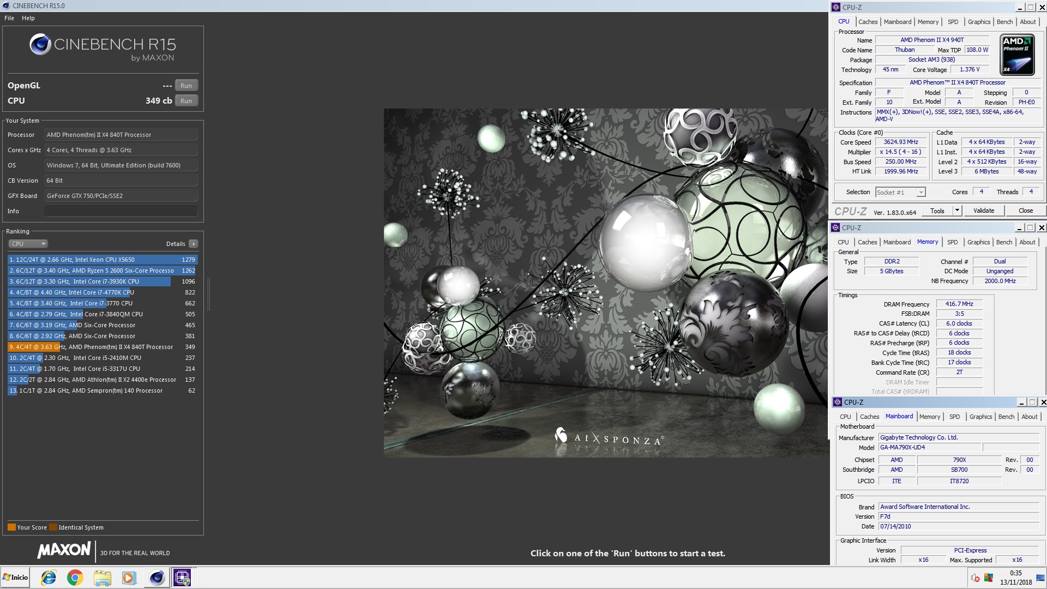Image resolution: width=1047 pixels, height=589 pixels.
Task: Switch to CPU tab in middle CPU-Z window
Action: [x=843, y=242]
